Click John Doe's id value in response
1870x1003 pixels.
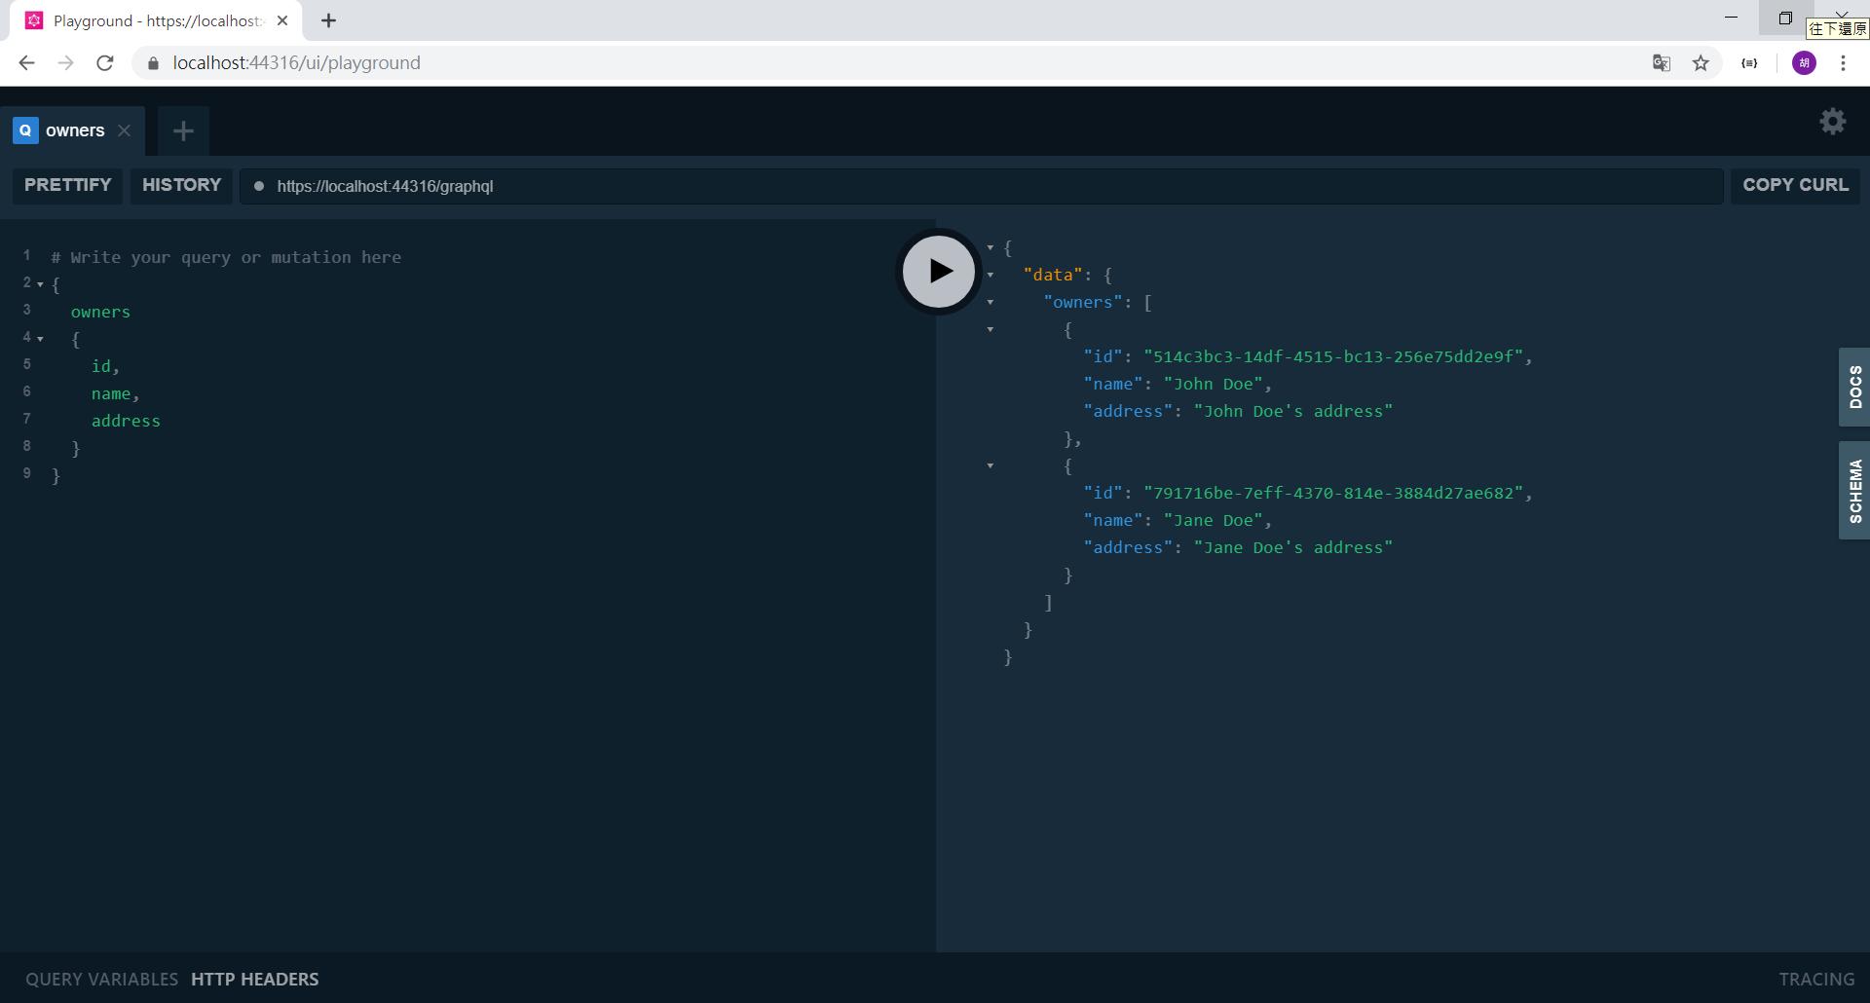click(x=1333, y=356)
